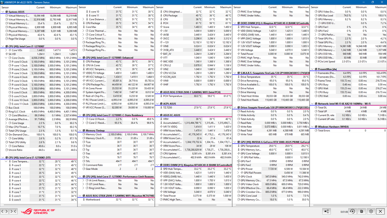Collapse CPU [#0]: Intel Core i7-12700KF group
This screenshot has height=218, width=387.
(x=3, y=46)
